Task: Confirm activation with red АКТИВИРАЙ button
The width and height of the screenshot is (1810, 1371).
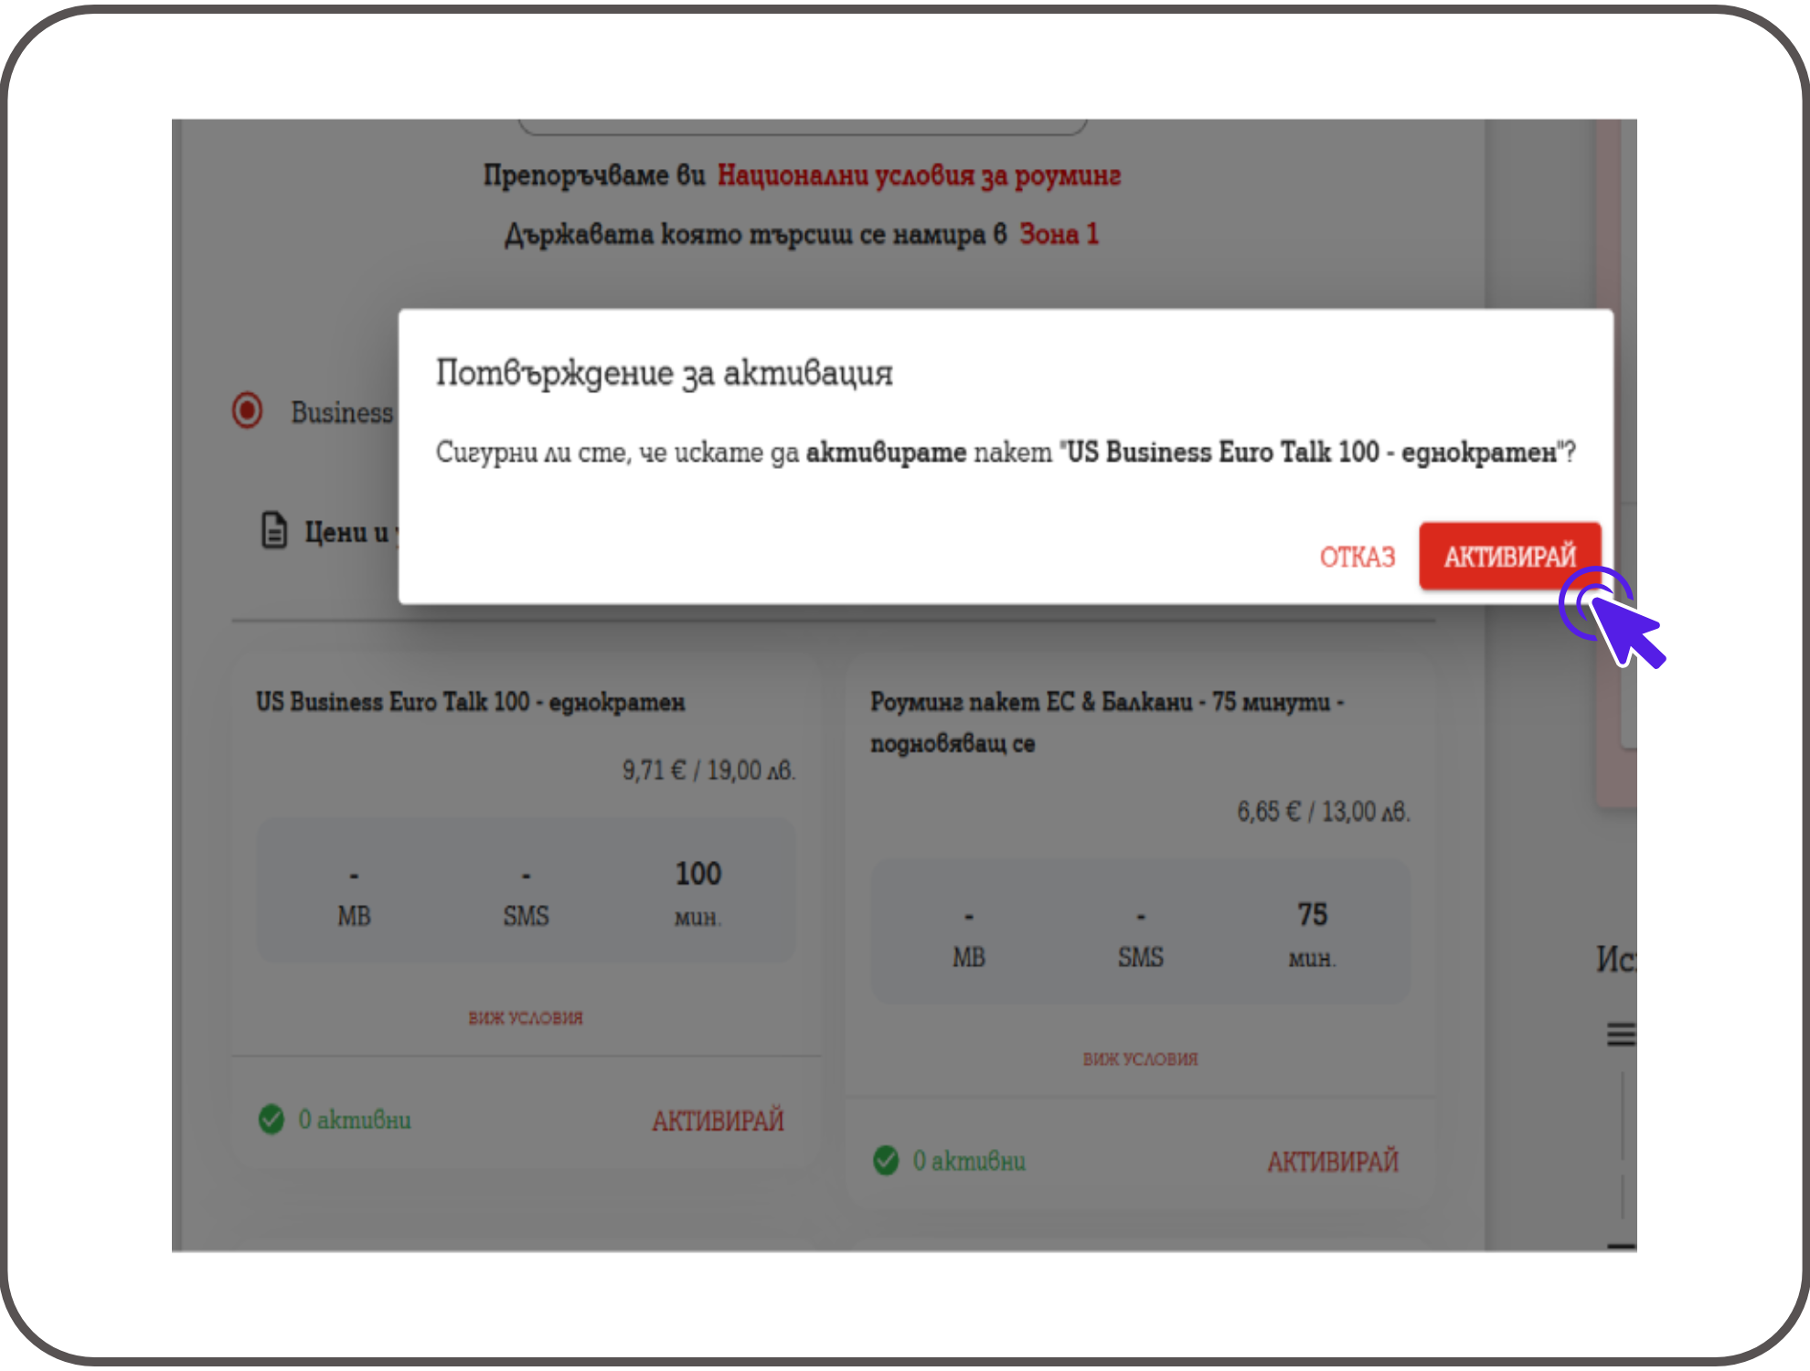Action: 1509,556
